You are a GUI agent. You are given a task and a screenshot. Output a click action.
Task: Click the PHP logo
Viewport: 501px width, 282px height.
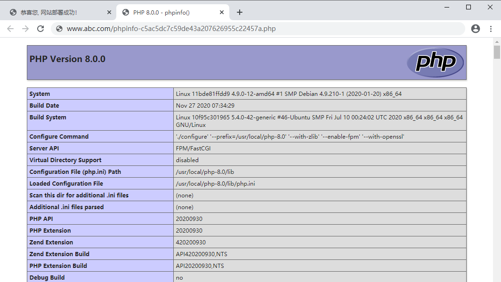(435, 63)
